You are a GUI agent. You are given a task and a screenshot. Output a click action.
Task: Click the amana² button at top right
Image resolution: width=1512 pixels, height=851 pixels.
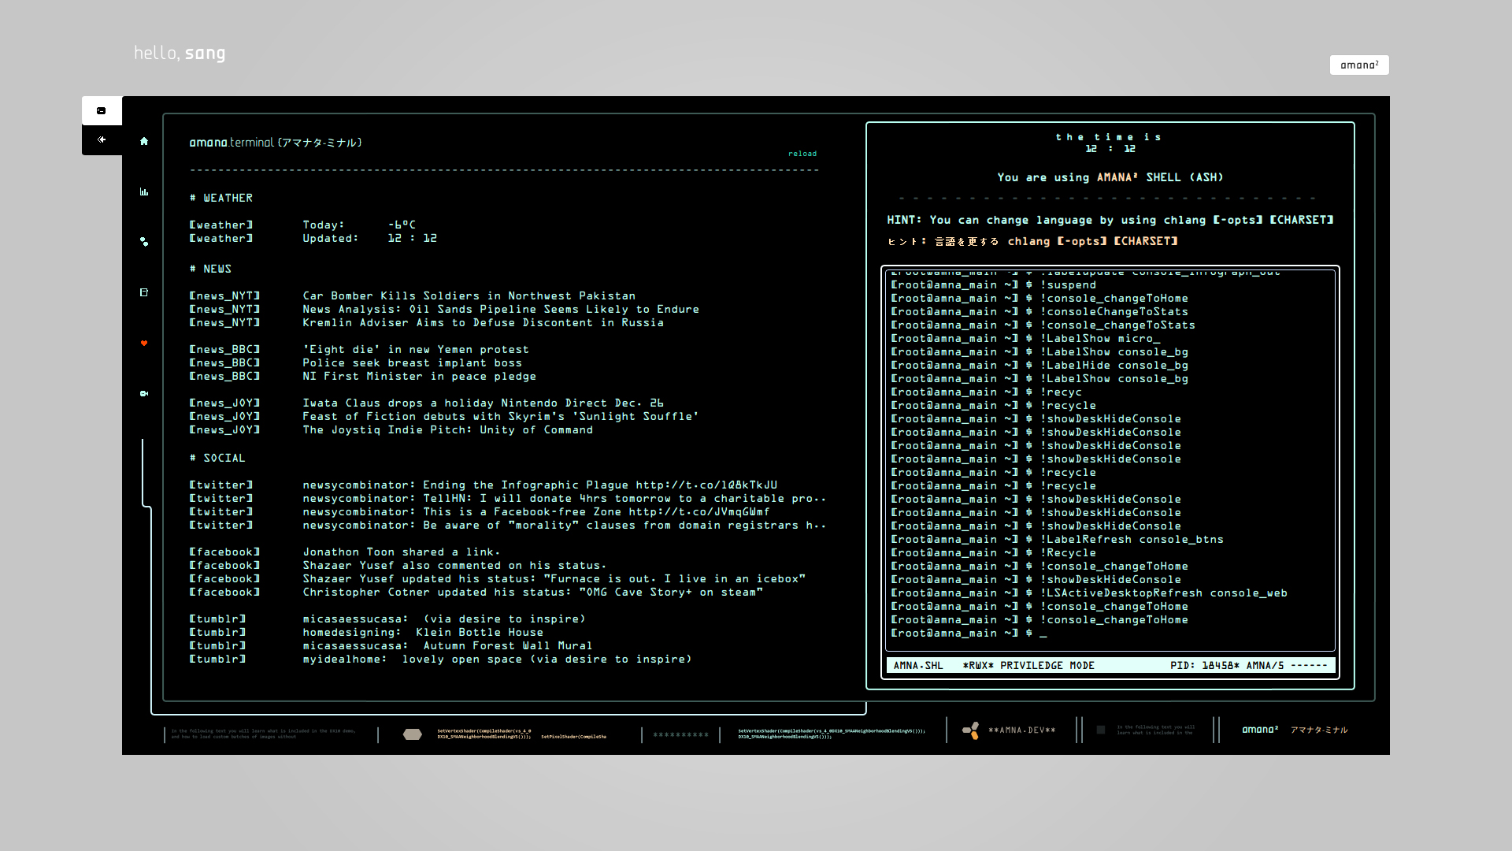click(x=1359, y=65)
